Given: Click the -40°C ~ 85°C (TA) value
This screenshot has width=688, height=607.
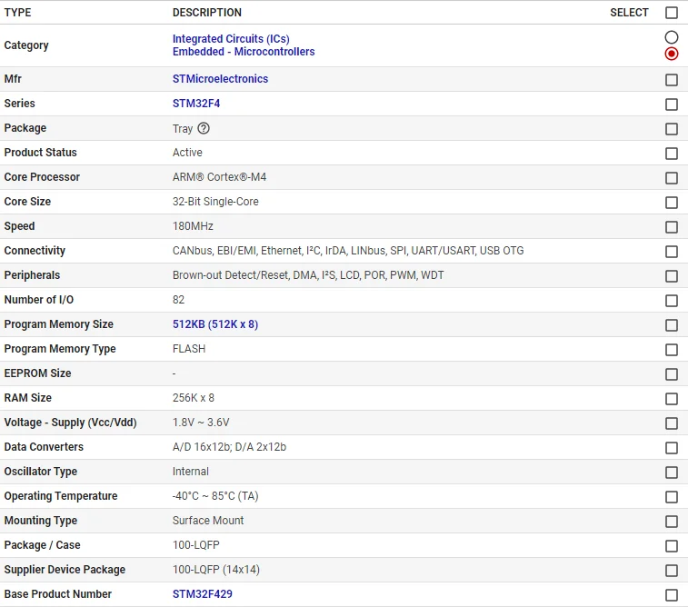Looking at the screenshot, I should click(215, 496).
